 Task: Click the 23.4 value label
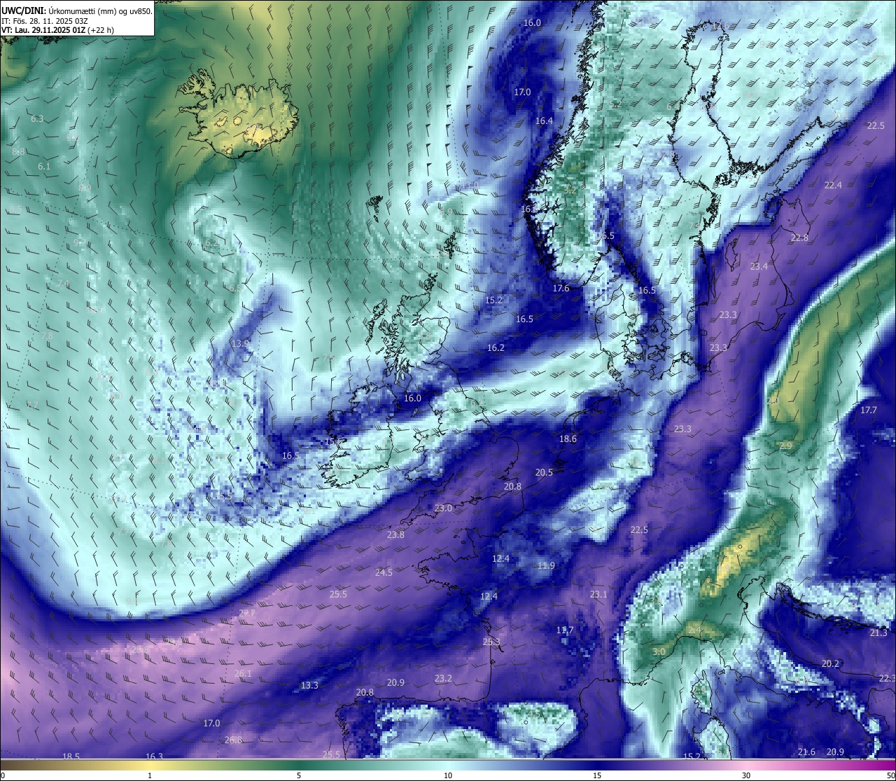click(x=759, y=267)
